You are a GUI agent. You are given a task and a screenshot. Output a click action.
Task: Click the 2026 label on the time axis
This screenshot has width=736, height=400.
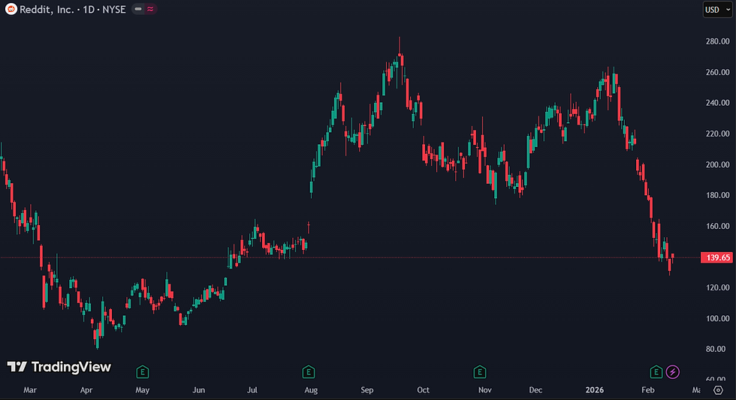[594, 389]
